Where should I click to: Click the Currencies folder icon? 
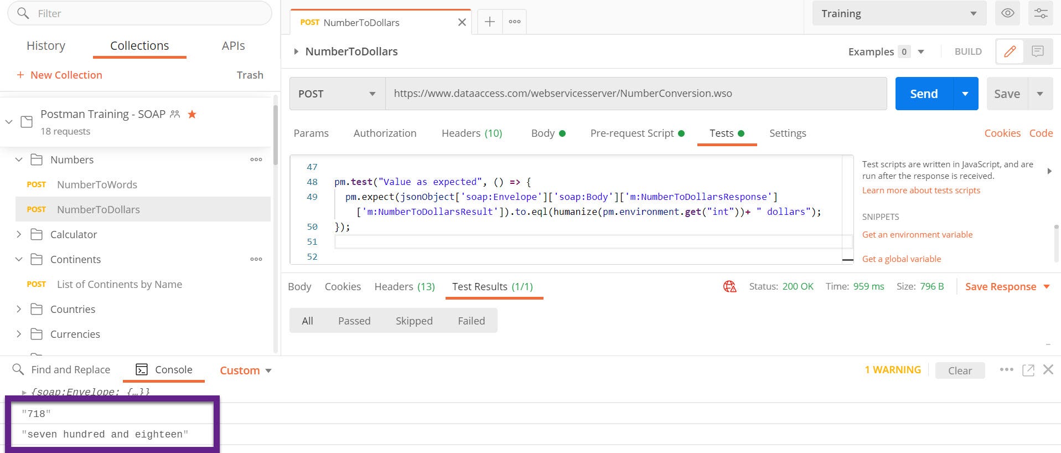point(37,334)
